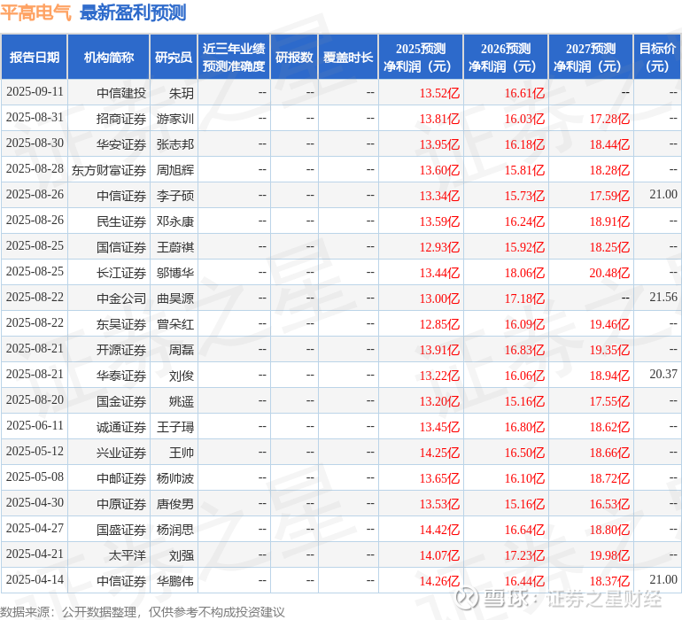Image resolution: width=682 pixels, height=620 pixels.
Task: Click the 最新盈利预测 title text
Action: point(133,12)
